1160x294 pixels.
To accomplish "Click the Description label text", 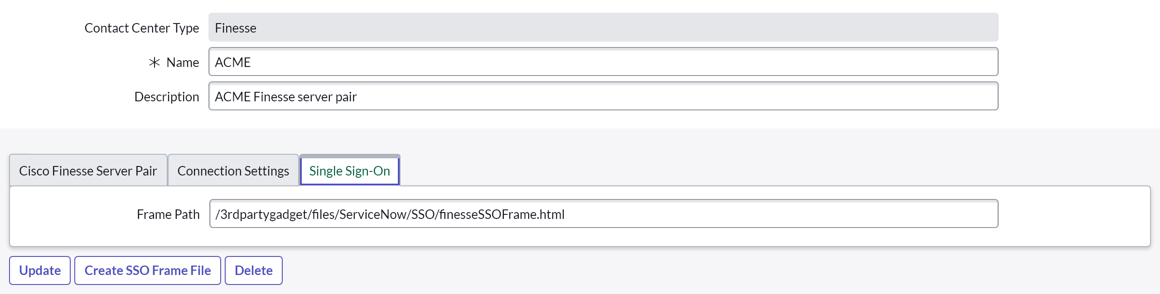I will (166, 97).
